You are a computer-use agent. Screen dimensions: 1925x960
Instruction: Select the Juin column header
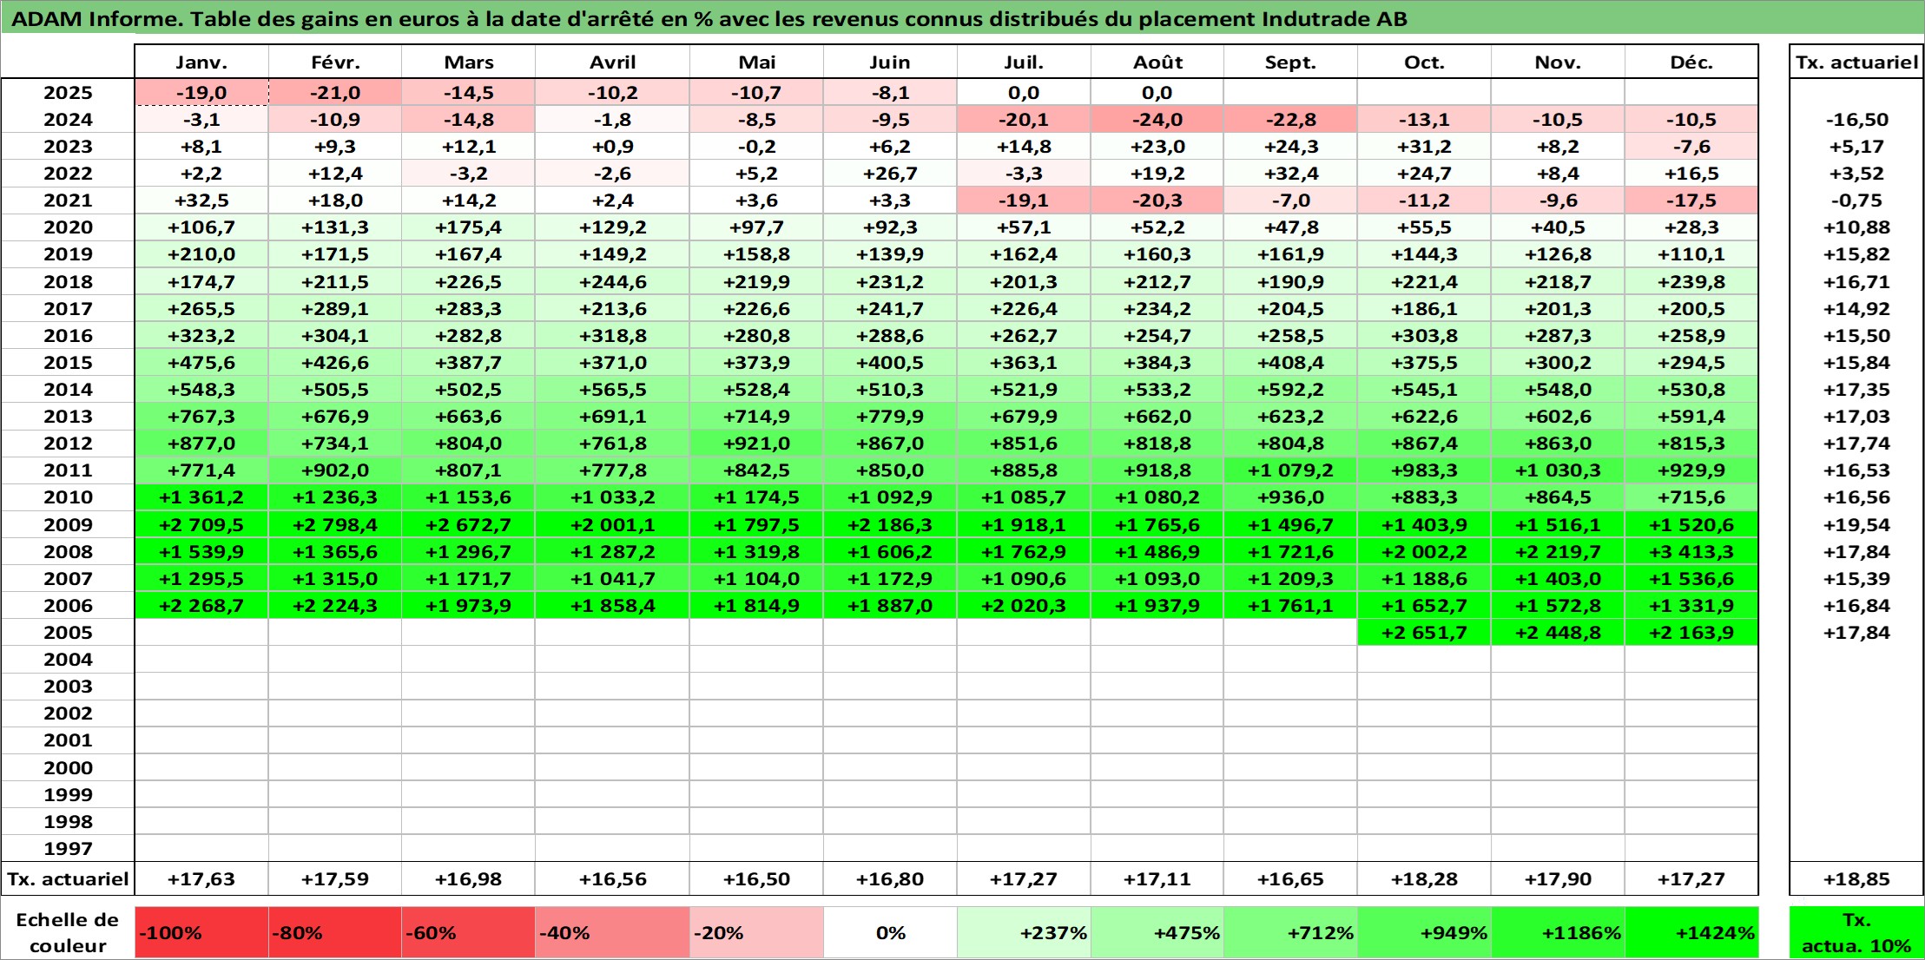click(x=890, y=62)
